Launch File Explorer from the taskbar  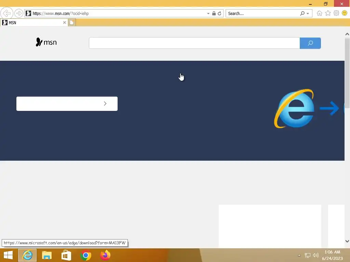(x=46, y=255)
